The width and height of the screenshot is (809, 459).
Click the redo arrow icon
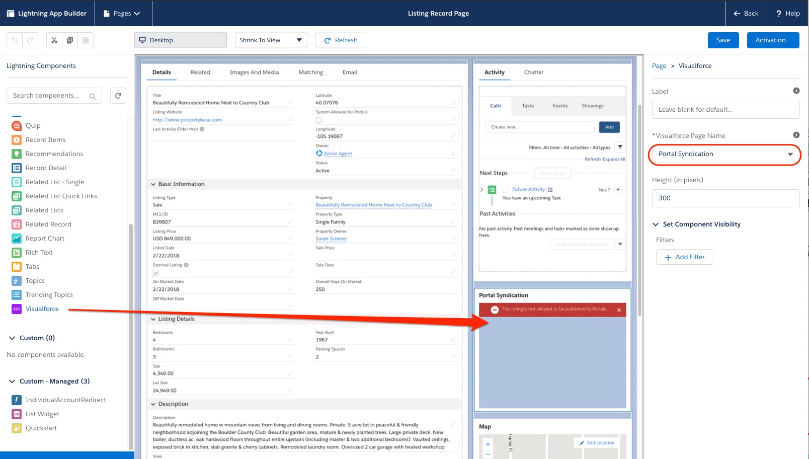30,40
